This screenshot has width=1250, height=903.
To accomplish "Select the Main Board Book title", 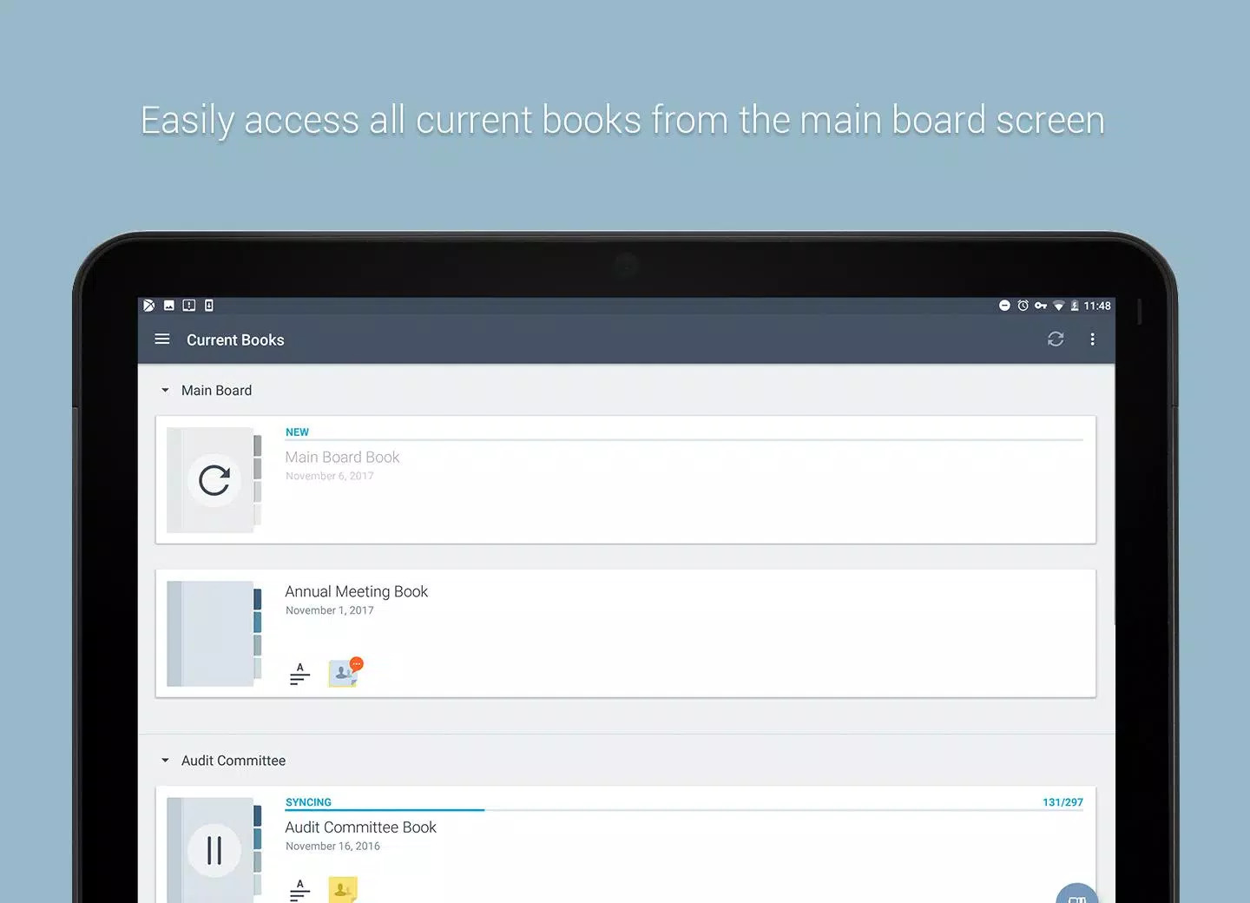I will pyautogui.click(x=342, y=458).
